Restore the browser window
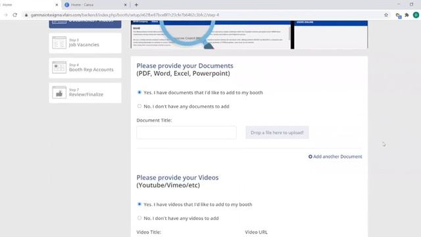Screen dimensions: 421x237 point(411,5)
